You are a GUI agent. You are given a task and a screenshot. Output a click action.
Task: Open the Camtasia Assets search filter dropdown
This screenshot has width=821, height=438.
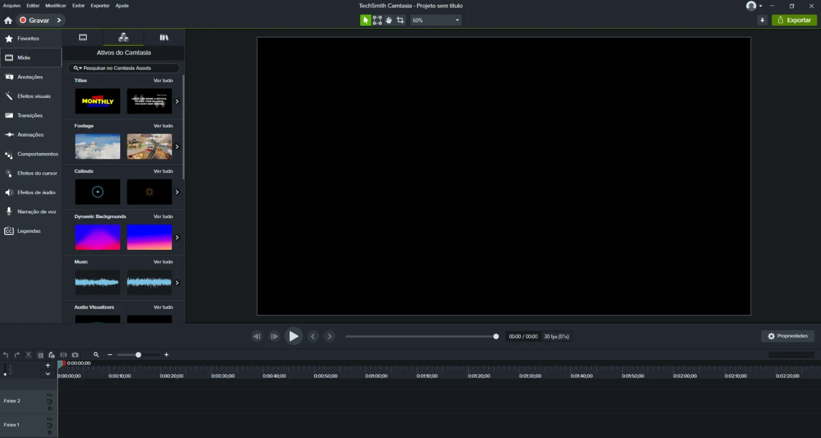(79, 67)
